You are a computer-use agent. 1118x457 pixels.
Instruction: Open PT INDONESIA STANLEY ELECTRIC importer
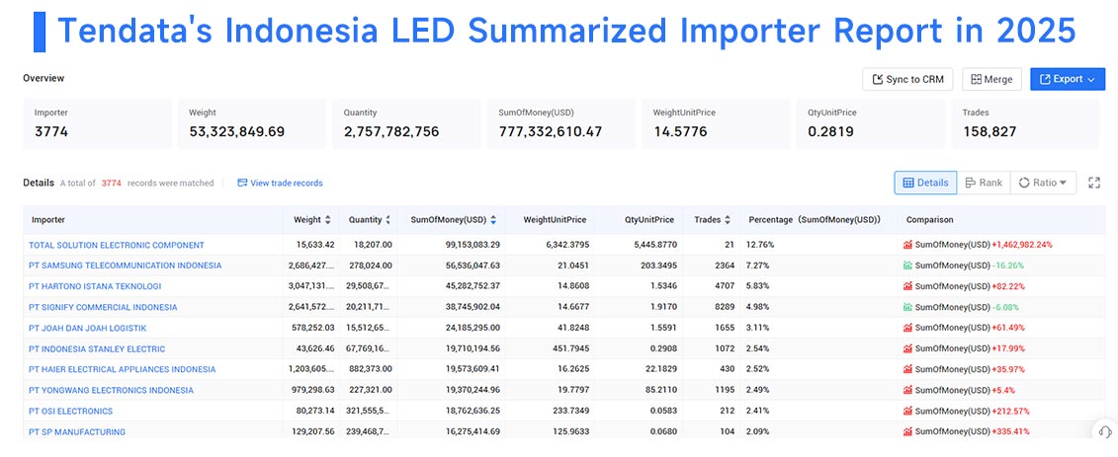pos(97,348)
